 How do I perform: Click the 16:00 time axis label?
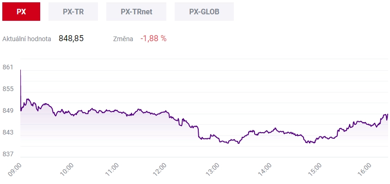click(365, 170)
